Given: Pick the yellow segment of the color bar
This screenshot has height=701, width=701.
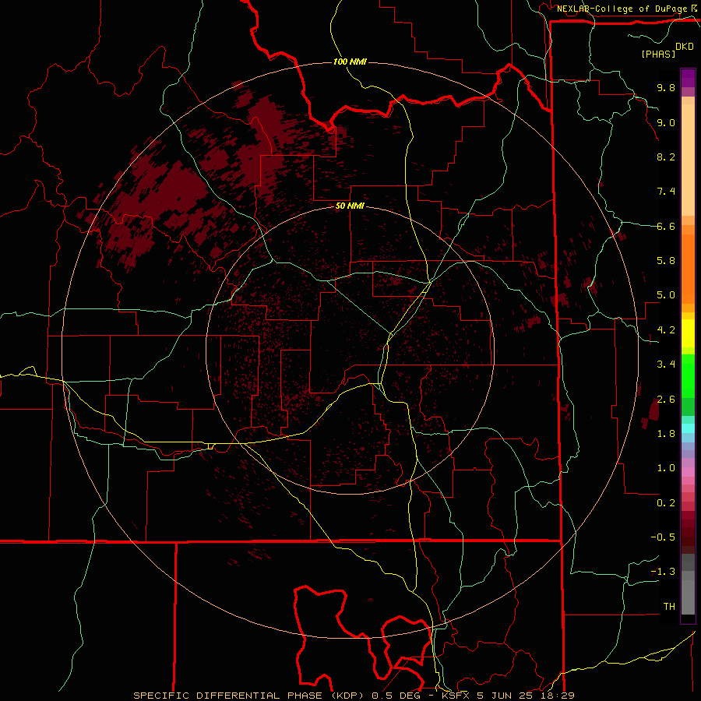Looking at the screenshot, I should pos(688,333).
